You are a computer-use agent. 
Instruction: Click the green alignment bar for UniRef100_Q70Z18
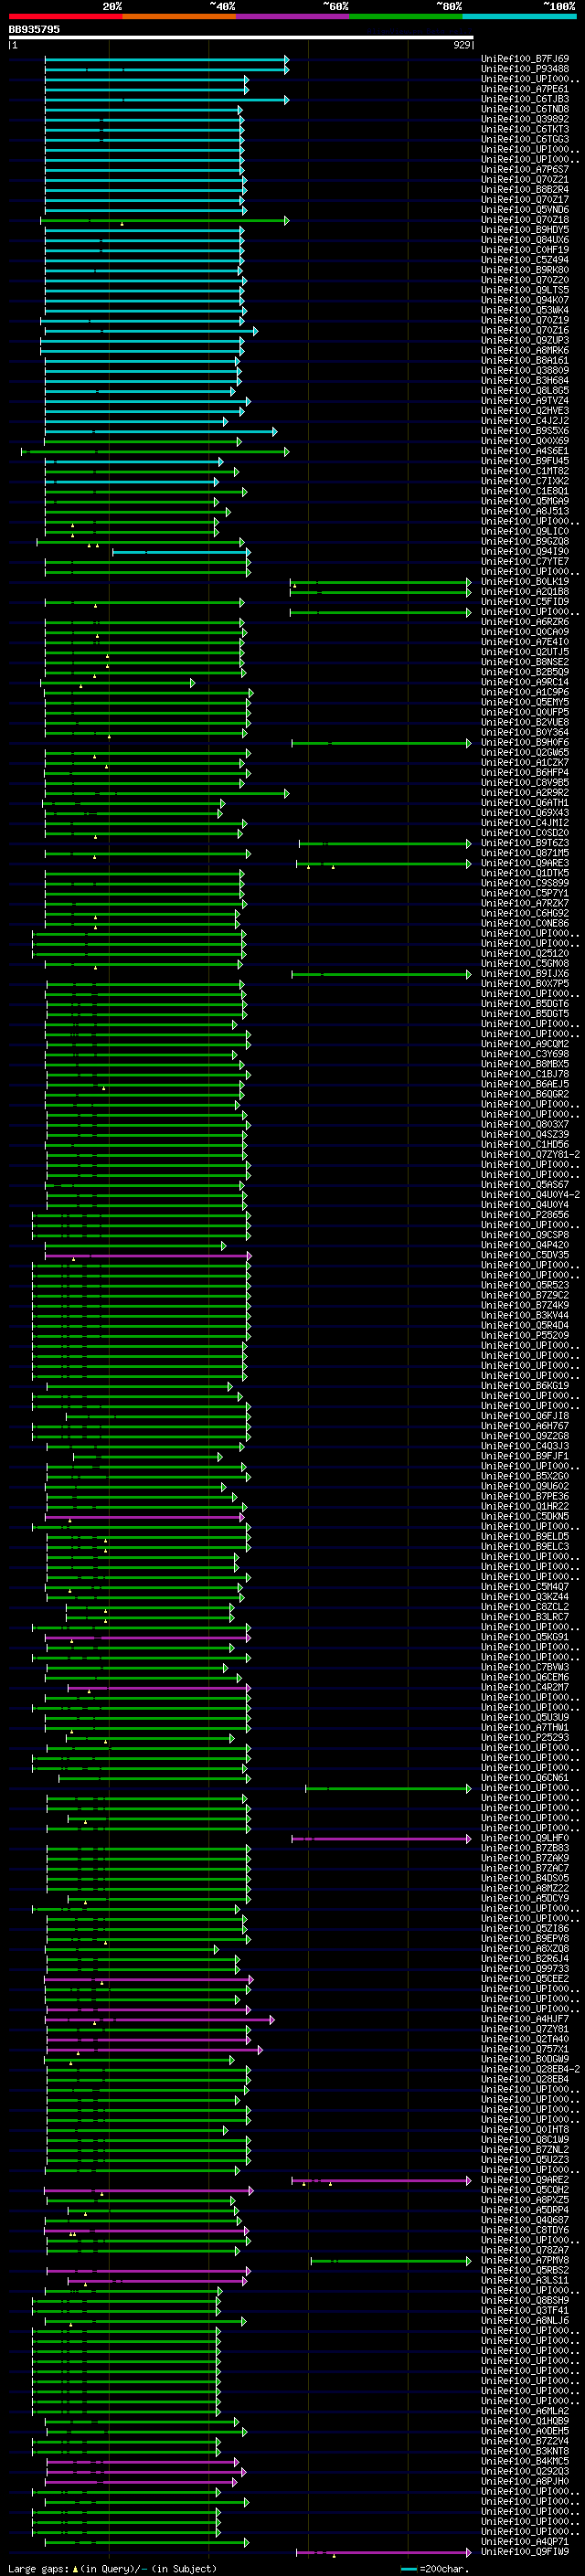coord(165,220)
